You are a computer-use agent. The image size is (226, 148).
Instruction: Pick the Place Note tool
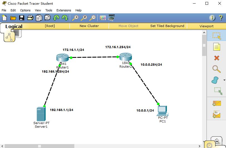tap(217, 47)
